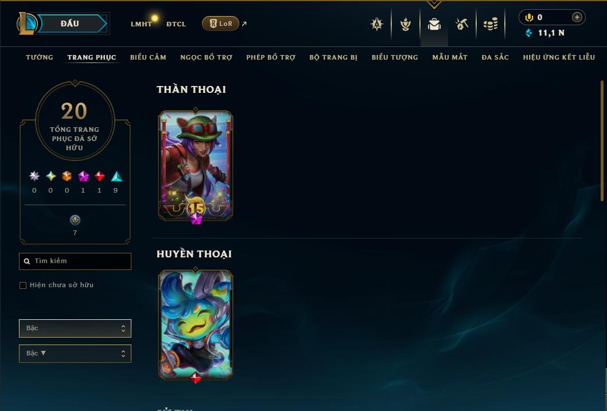This screenshot has height=411, width=607.
Task: Select the teal Epic tier gem
Action: 116,177
